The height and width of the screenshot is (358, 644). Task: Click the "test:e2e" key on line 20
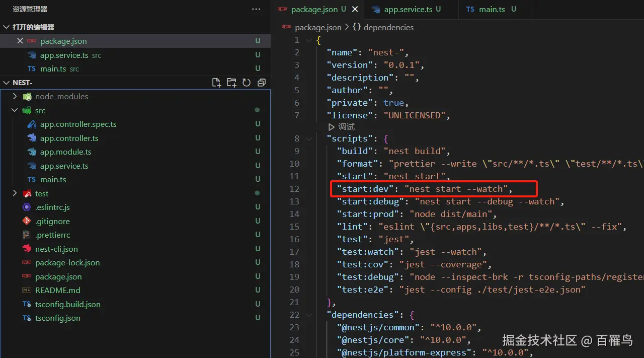(364, 290)
